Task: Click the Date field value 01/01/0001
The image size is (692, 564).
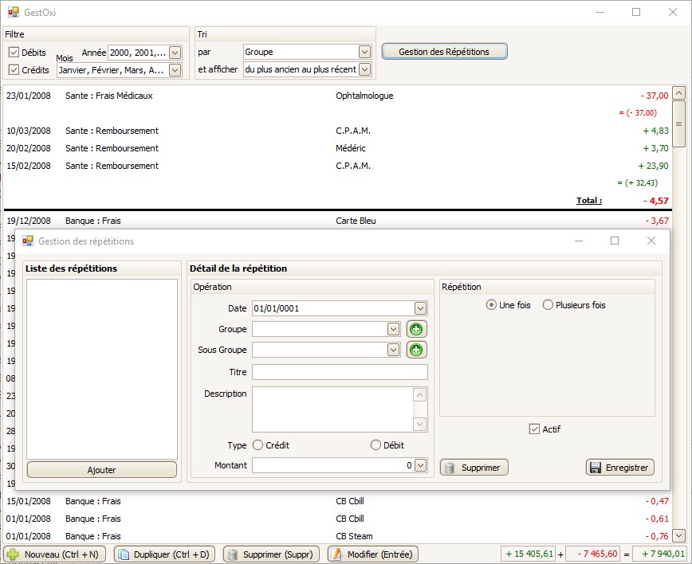Action: click(x=277, y=308)
